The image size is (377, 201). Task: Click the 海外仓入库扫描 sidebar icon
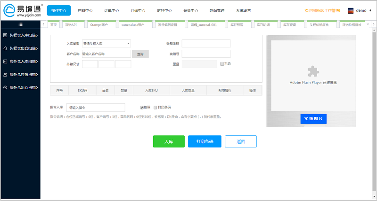(5, 61)
